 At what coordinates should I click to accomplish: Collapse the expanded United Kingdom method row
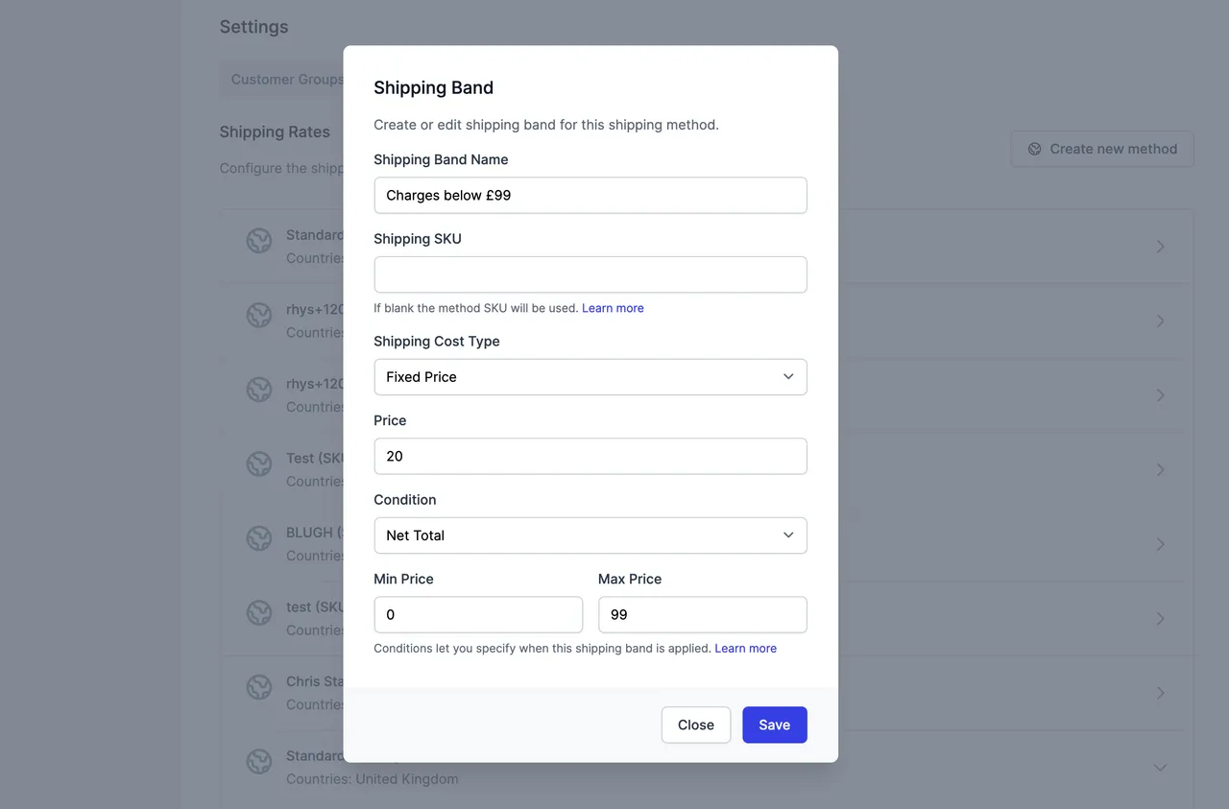tap(1159, 767)
